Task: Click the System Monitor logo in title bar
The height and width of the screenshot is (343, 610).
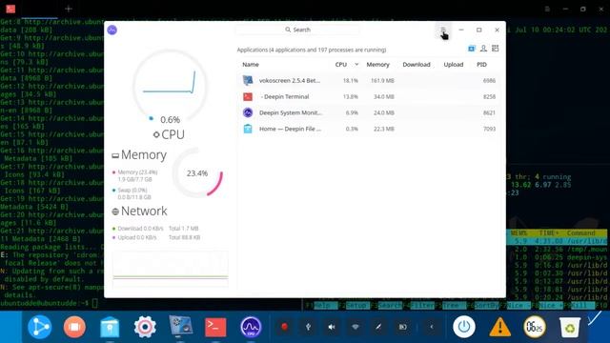Action: point(112,30)
